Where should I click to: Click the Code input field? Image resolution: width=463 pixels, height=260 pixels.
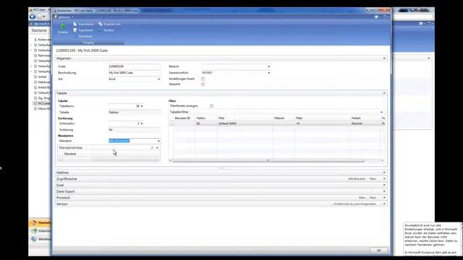point(135,66)
